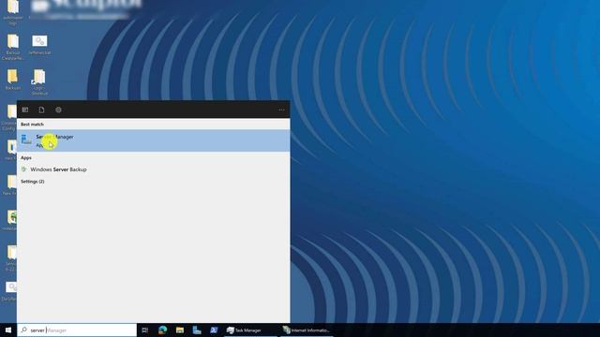Filter search results by Settings gear icon
Screen dimensions: 600x337
pos(58,110)
